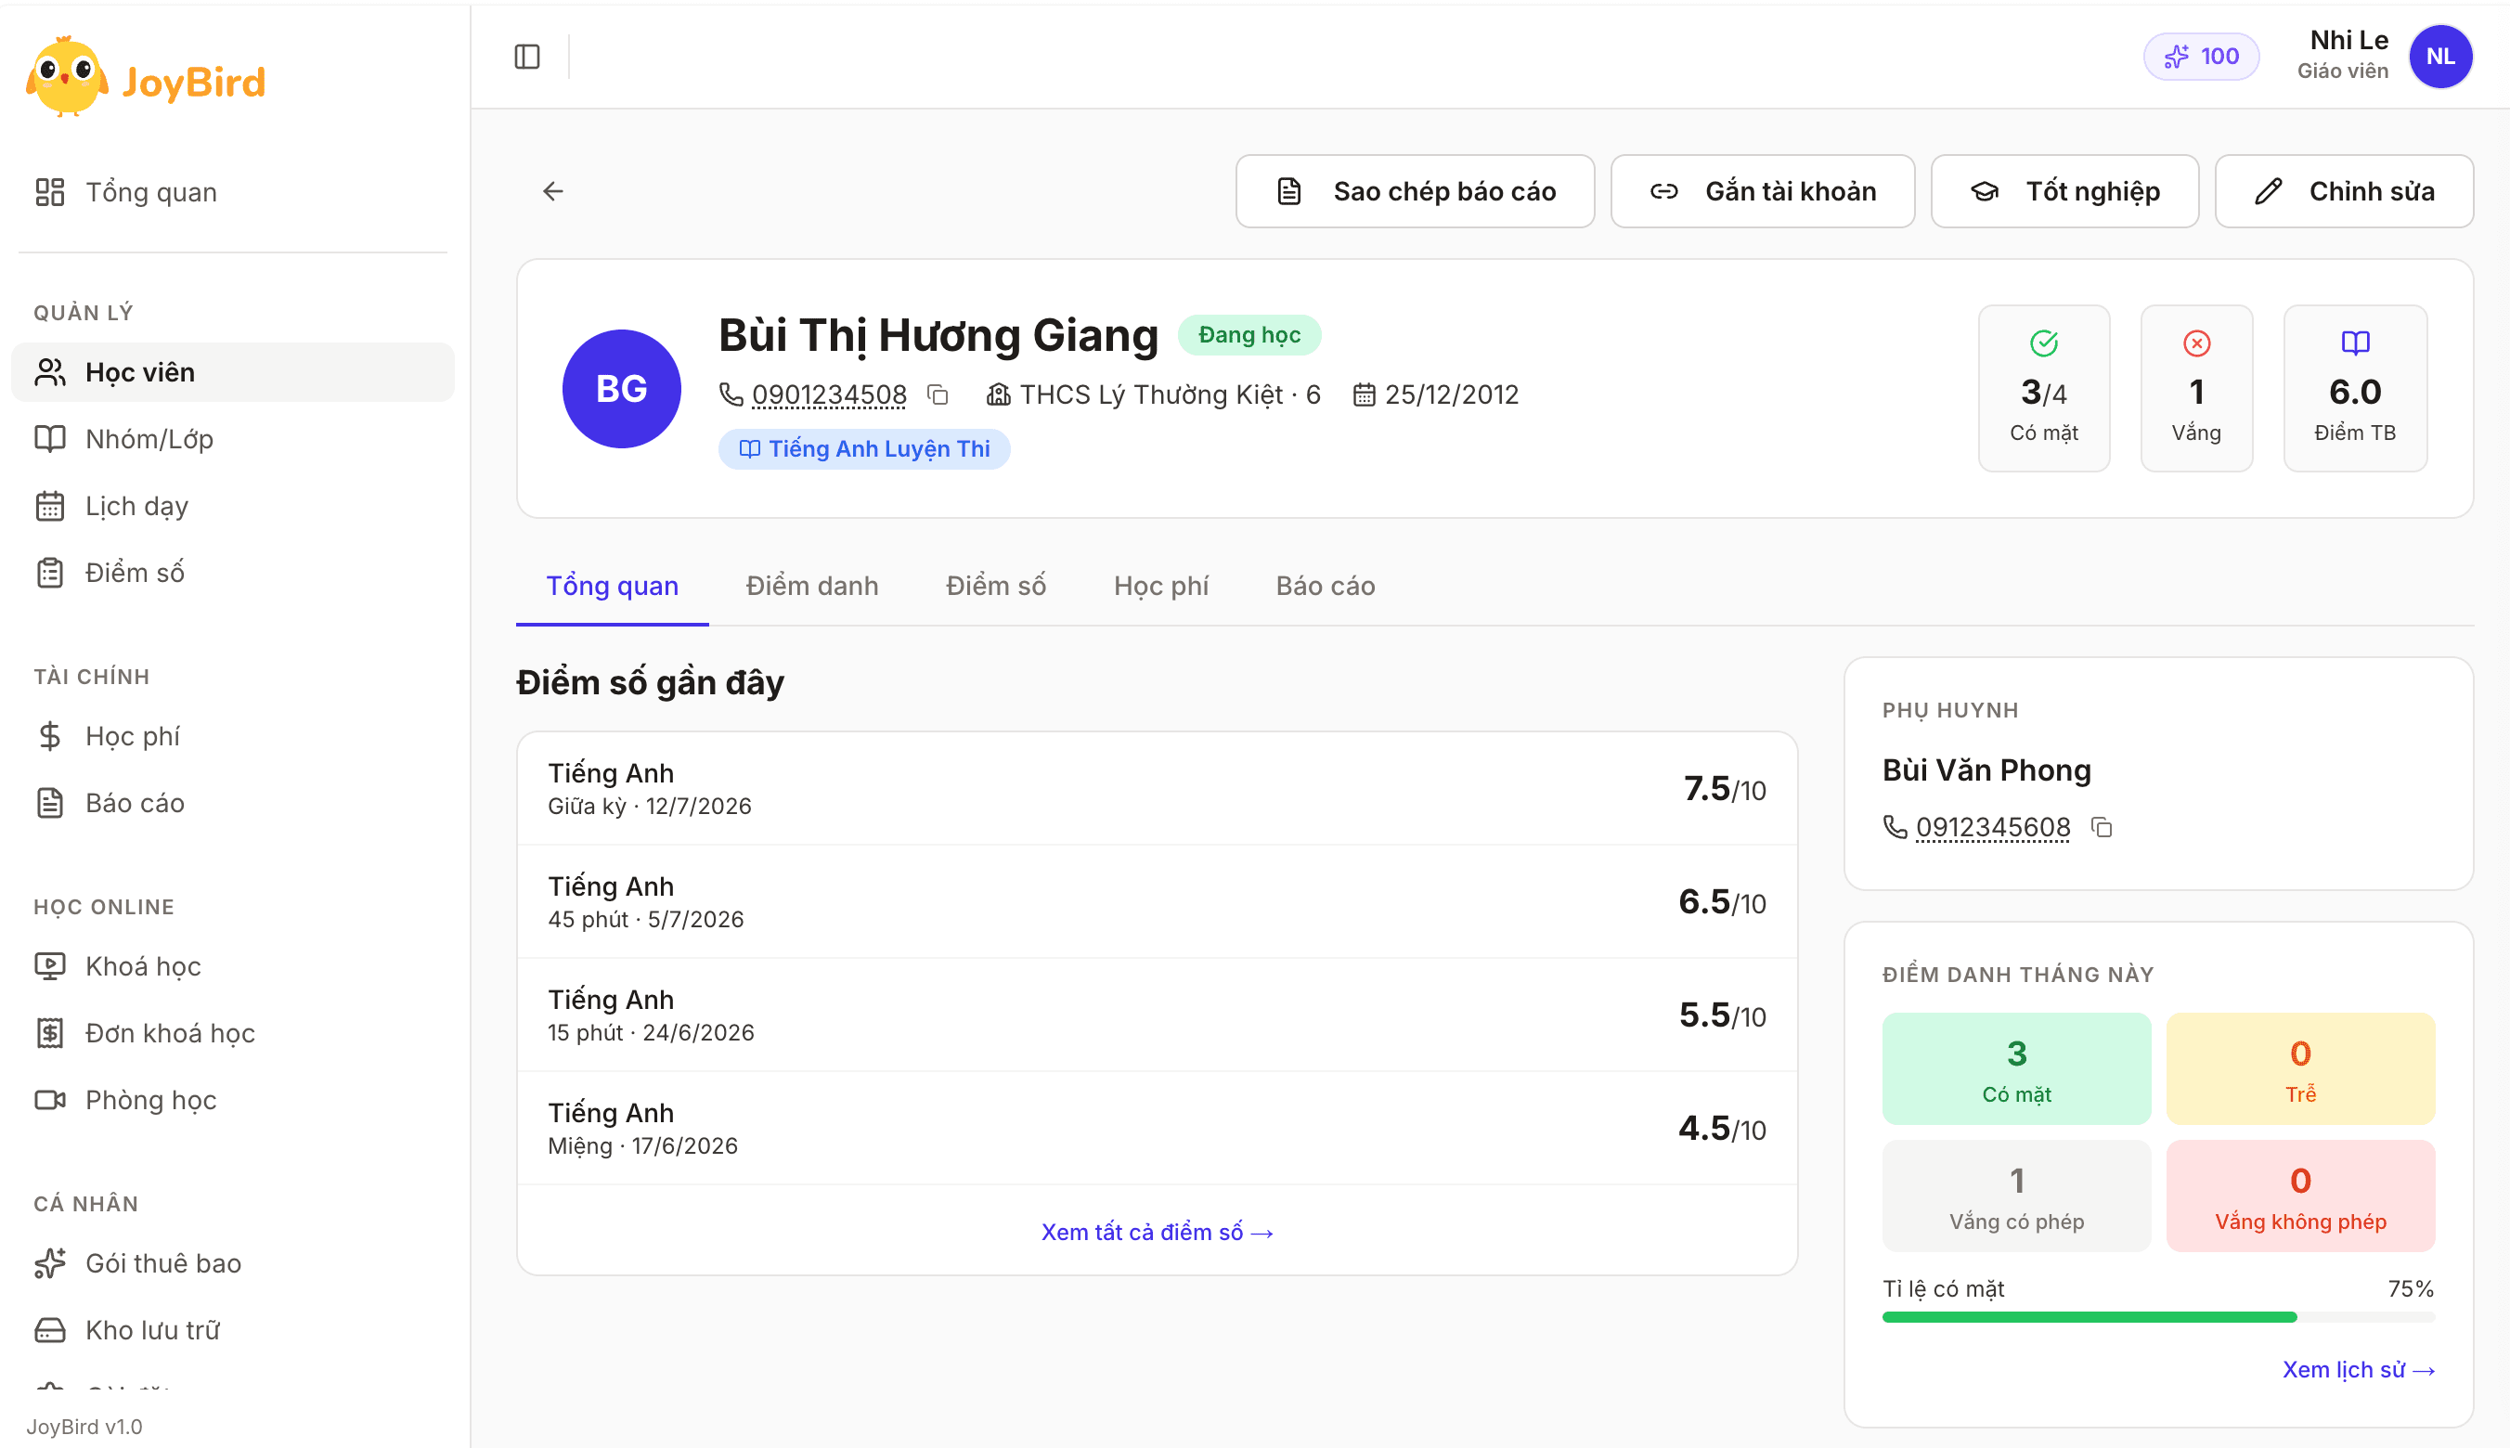2510x1448 pixels.
Task: Click 45 phút 5/7/2026 score row
Action: 1157,903
